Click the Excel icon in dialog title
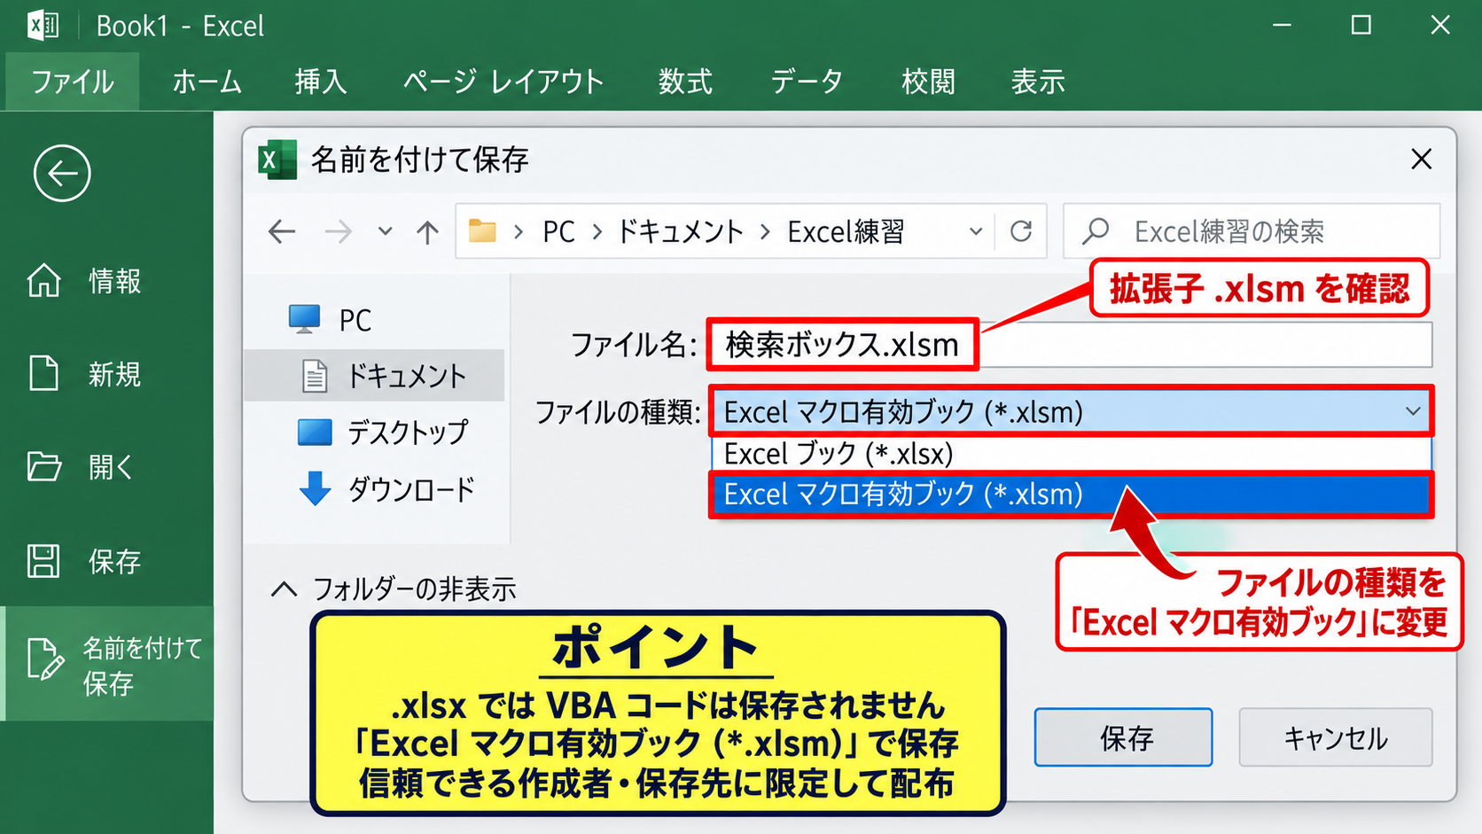Screen dimensions: 1482x834 [277, 160]
